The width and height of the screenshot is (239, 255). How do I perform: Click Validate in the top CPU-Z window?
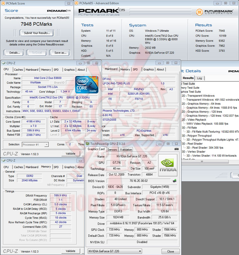tap(71, 153)
